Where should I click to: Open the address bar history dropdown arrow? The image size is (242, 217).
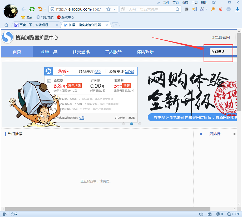(x=115, y=9)
